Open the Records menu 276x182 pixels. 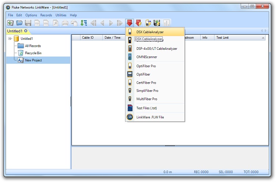pos(46,15)
